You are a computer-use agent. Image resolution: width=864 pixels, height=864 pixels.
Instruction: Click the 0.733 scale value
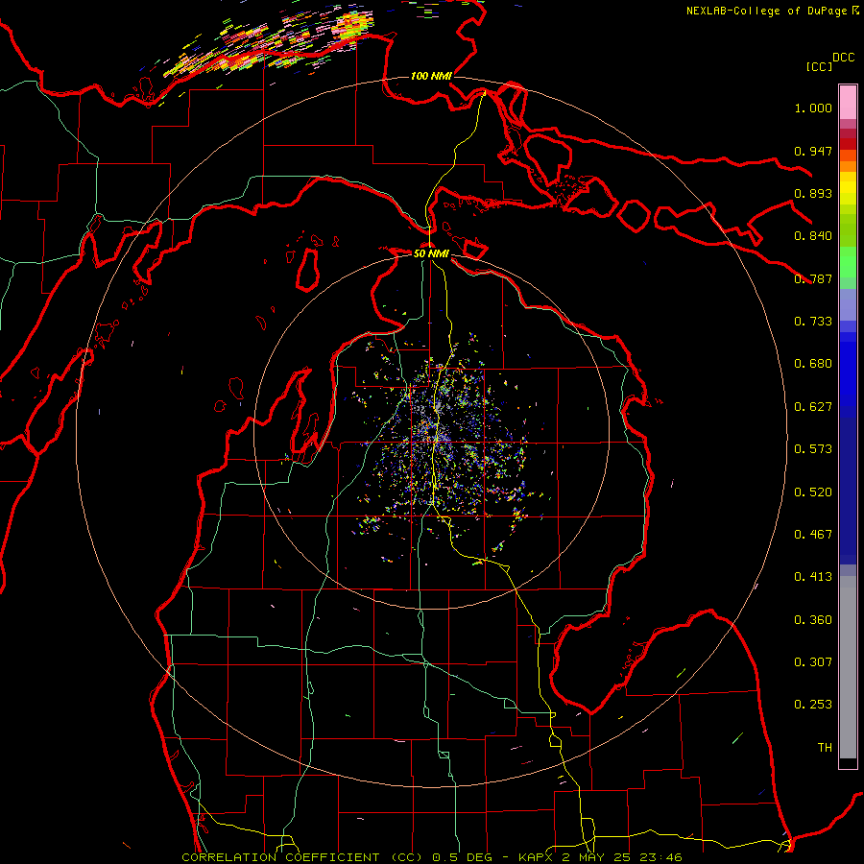813,322
